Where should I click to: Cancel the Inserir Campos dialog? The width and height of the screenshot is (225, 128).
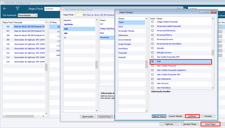(x=208, y=116)
